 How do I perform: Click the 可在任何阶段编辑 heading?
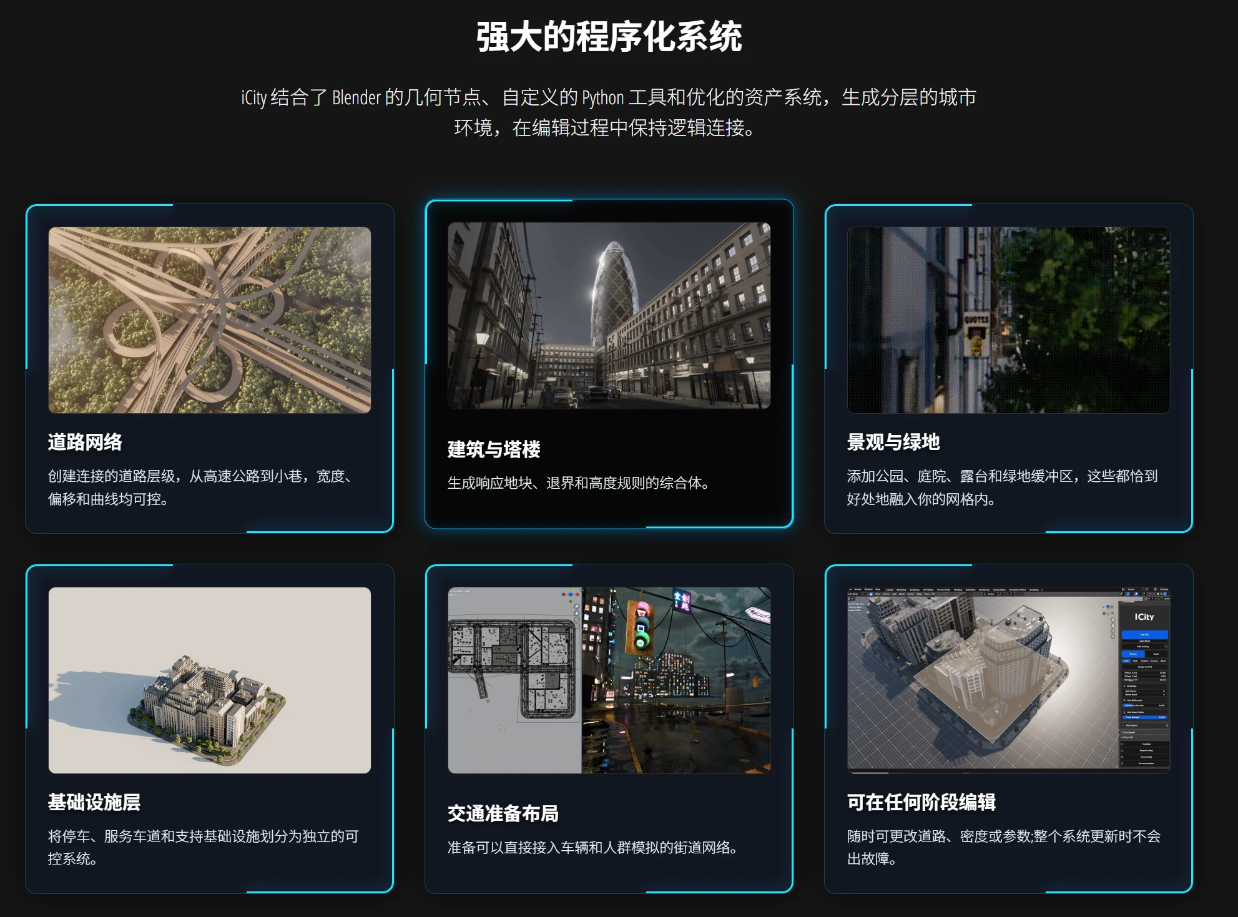921,802
